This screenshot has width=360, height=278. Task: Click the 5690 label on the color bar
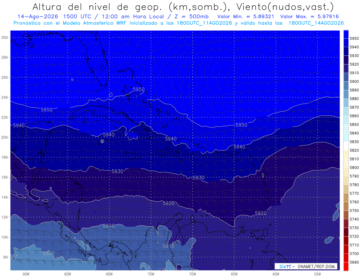354,262
